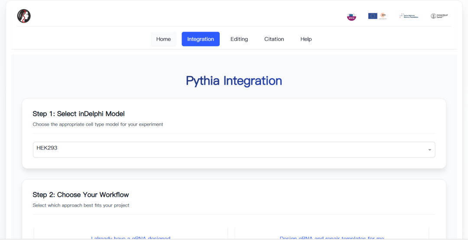
Task: Click the Pythia logo in the header
Action: (x=24, y=16)
